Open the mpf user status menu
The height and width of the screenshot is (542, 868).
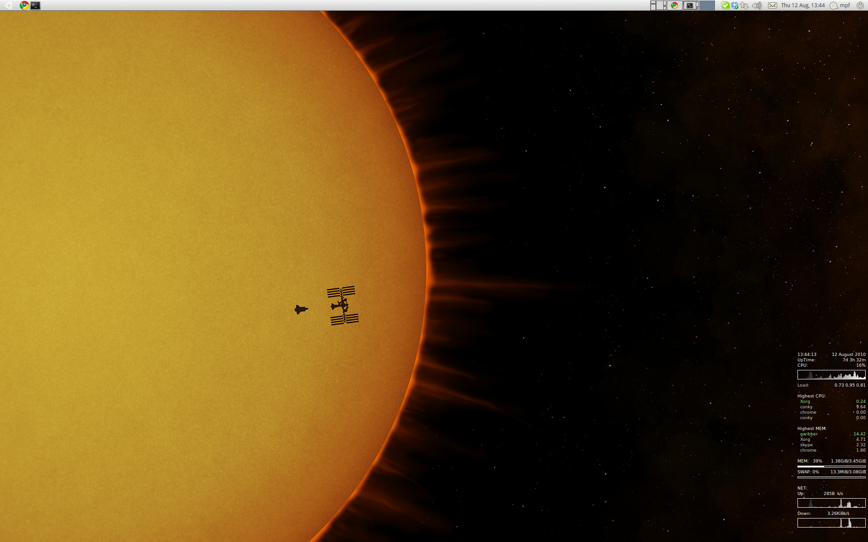[x=840, y=5]
